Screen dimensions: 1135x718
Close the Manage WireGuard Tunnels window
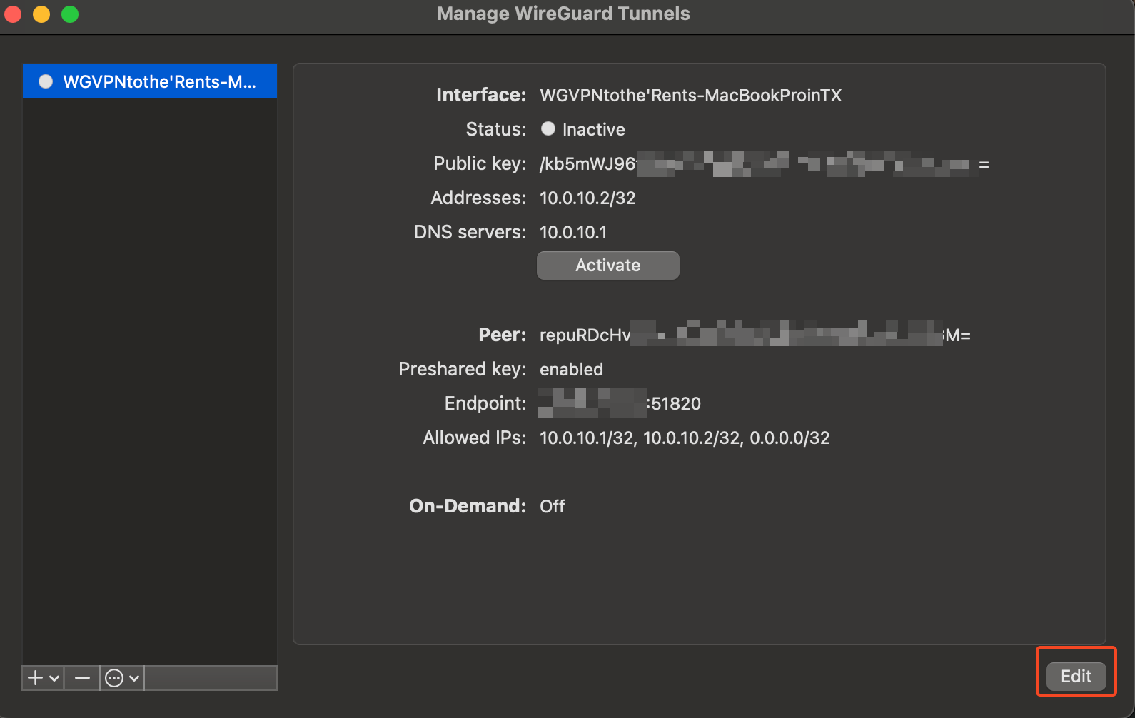click(13, 14)
